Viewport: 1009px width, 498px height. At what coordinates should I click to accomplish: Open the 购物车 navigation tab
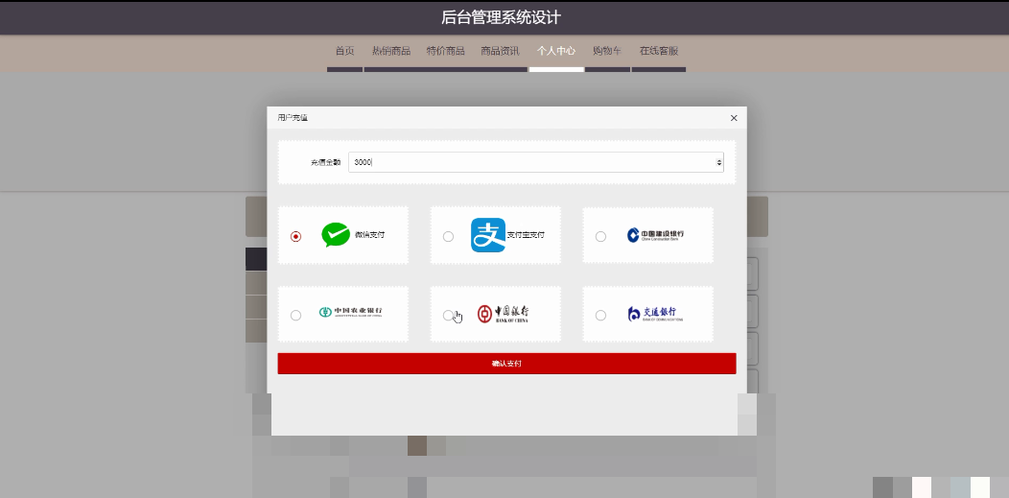click(607, 51)
